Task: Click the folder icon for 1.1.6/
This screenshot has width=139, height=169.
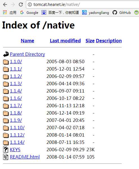Action: point(6,99)
